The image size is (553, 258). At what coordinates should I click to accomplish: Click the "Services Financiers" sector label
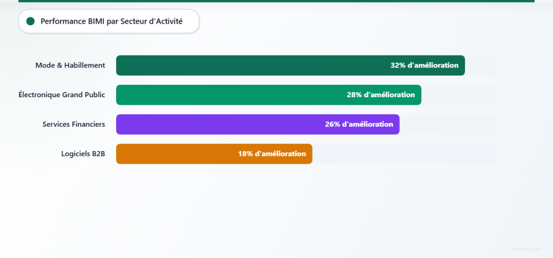[x=73, y=124]
